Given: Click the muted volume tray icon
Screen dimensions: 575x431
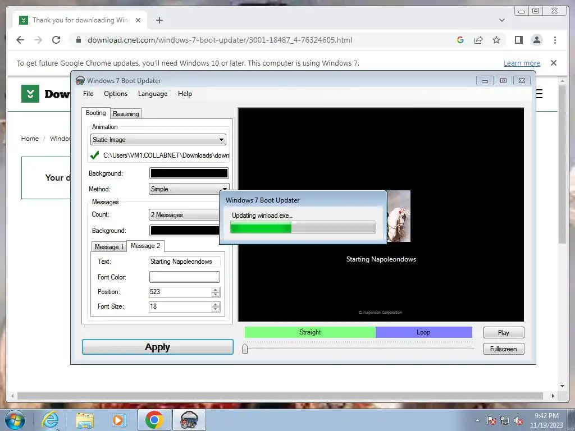Looking at the screenshot, I should pos(518,420).
